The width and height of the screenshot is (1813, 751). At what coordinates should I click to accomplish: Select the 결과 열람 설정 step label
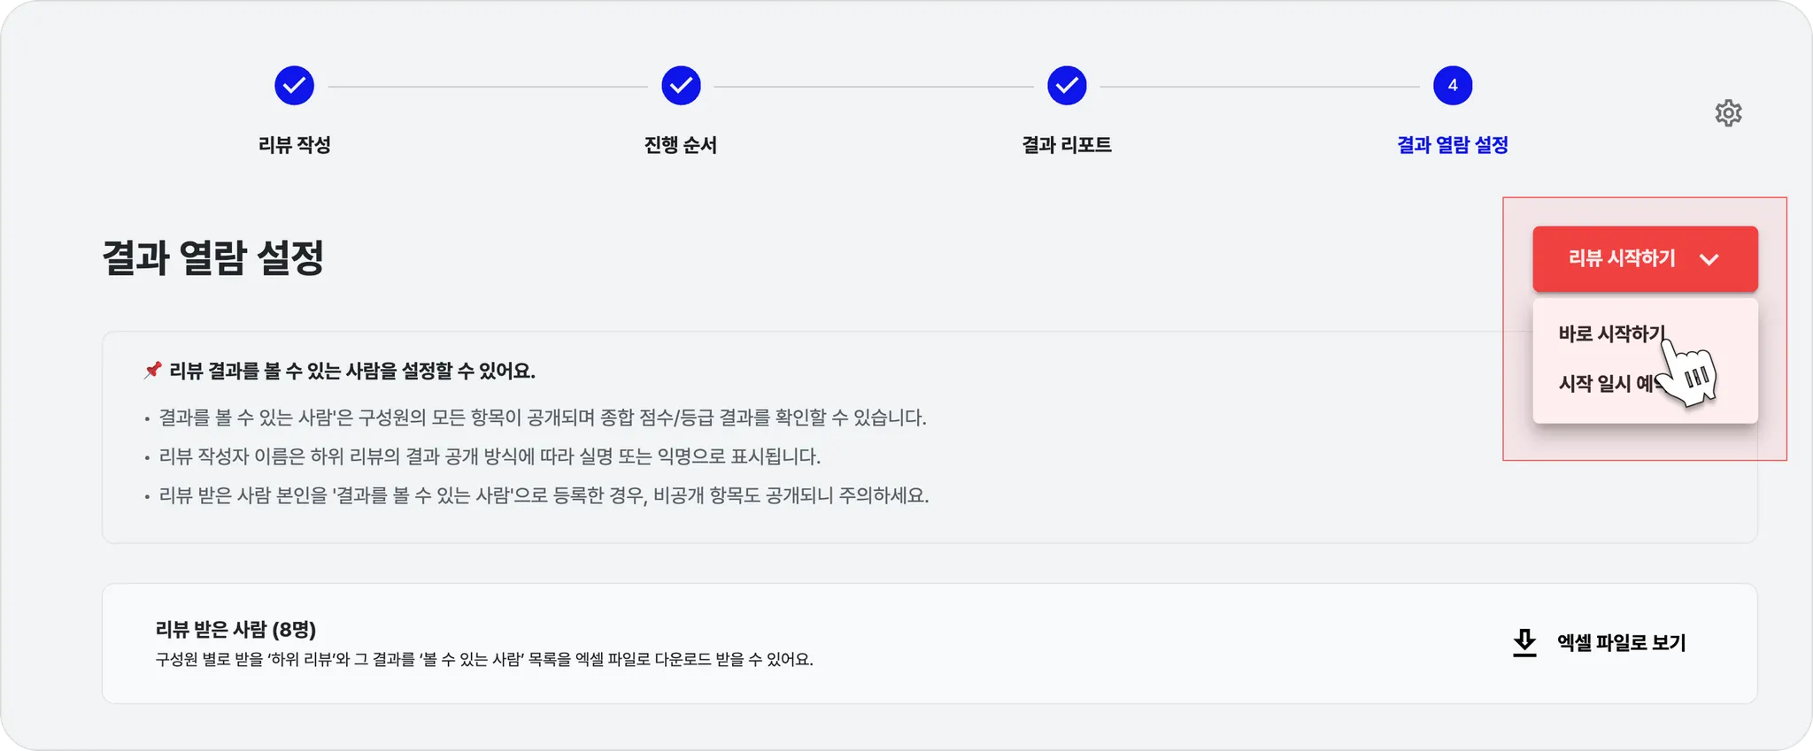tap(1453, 145)
